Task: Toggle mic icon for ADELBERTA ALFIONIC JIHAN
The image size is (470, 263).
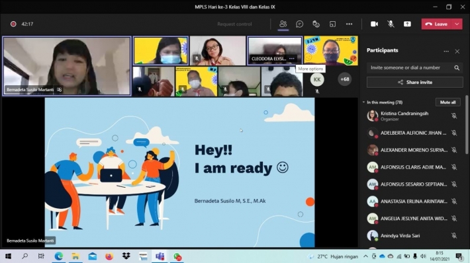Action: click(454, 133)
